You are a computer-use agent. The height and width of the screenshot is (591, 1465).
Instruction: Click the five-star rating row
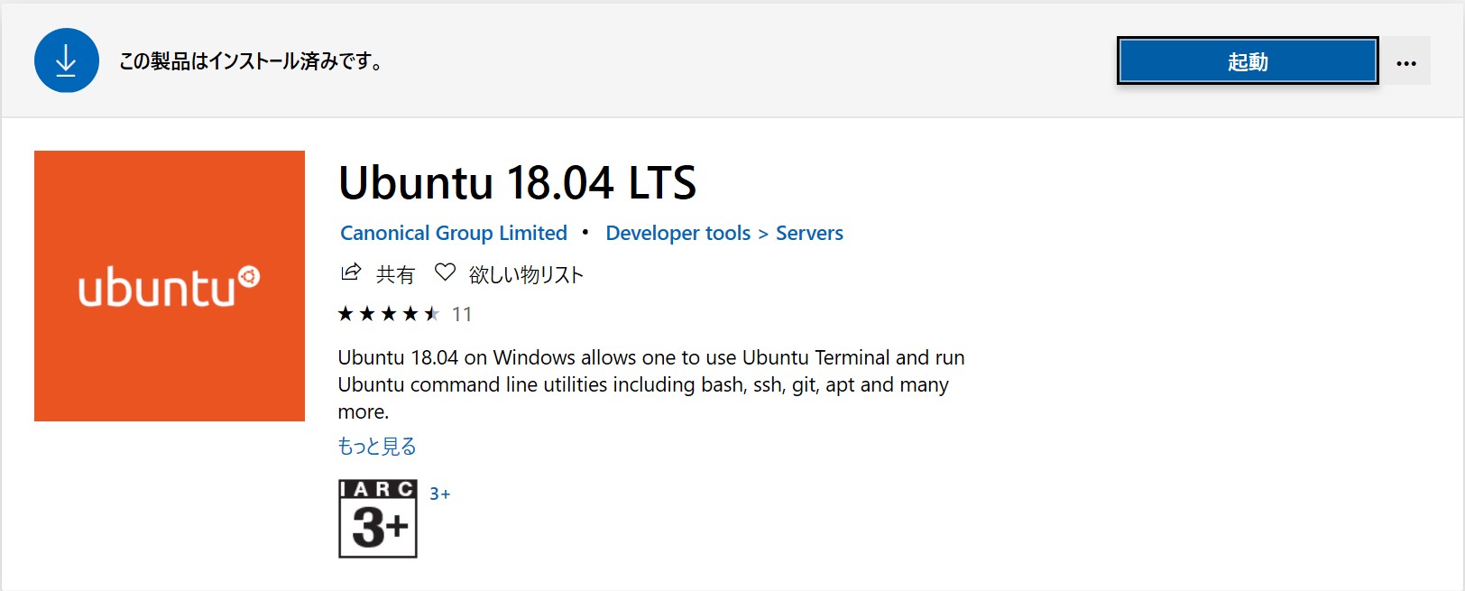(x=388, y=314)
